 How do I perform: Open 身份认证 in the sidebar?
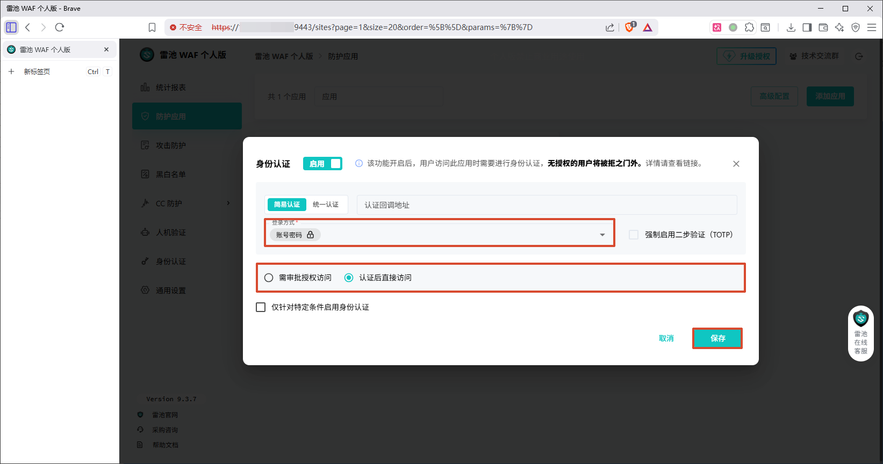pyautogui.click(x=187, y=262)
